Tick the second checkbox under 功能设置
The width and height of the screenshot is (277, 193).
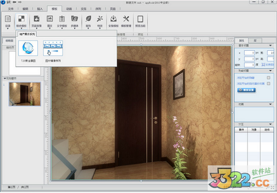tap(268, 83)
